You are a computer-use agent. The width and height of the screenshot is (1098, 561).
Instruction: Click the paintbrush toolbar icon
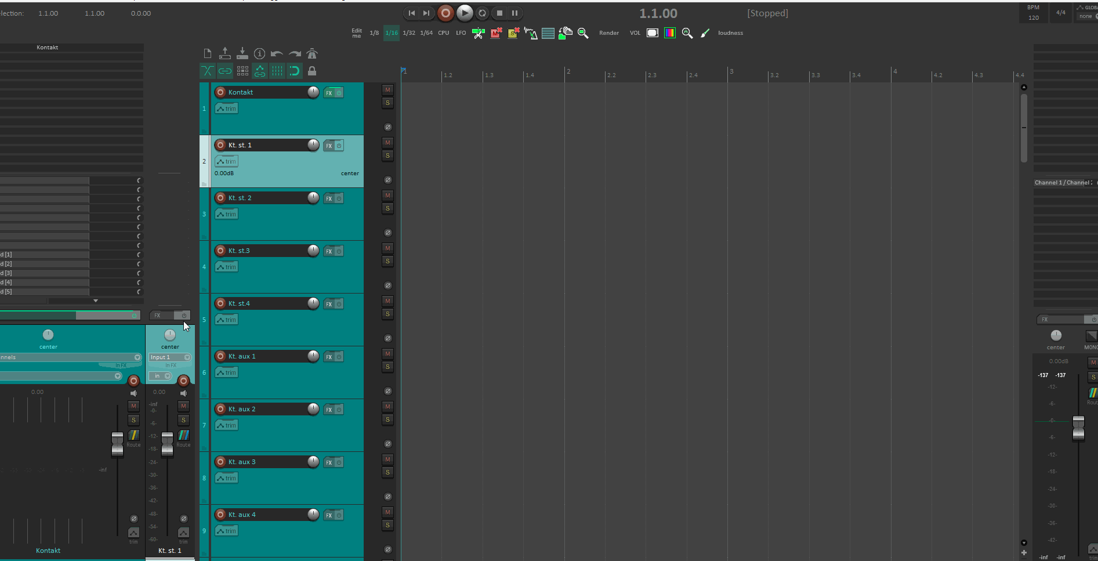coord(705,33)
